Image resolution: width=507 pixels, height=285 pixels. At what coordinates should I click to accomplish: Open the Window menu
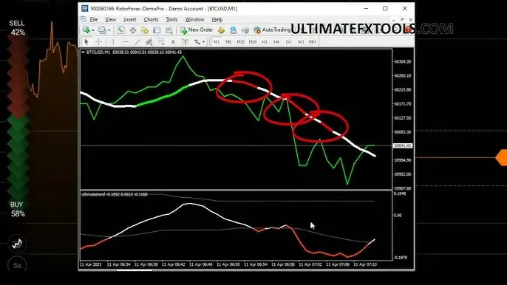(194, 19)
